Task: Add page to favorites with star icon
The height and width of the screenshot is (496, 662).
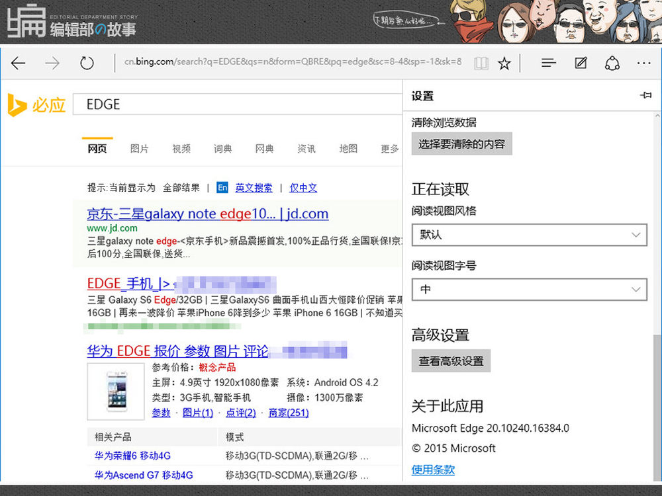Action: (504, 63)
